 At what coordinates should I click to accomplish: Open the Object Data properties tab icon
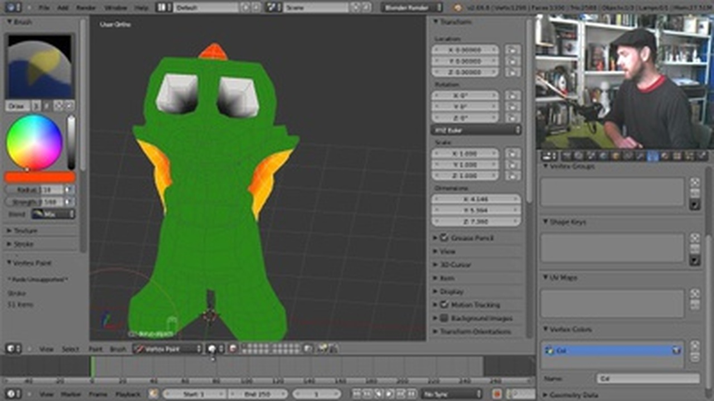[x=652, y=156]
